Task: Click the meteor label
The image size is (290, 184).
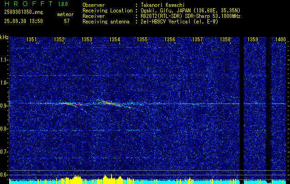Action: click(65, 14)
